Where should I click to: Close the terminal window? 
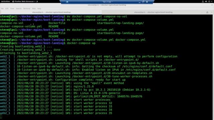click(212, 5)
